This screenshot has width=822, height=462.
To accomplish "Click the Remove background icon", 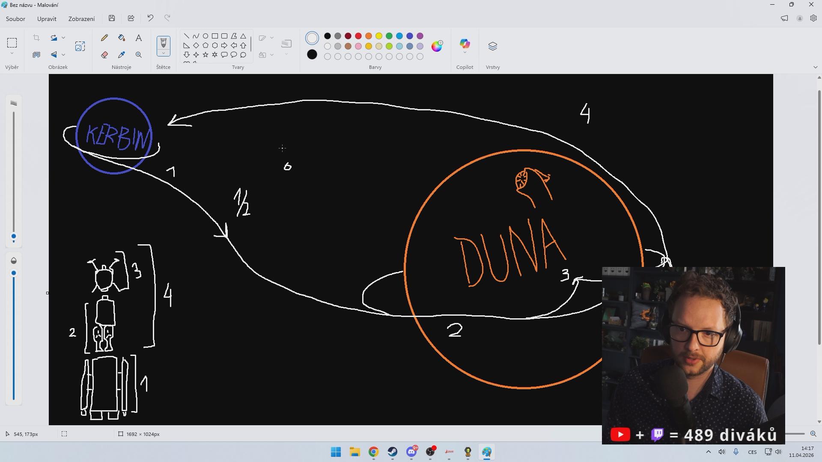I will pos(36,55).
